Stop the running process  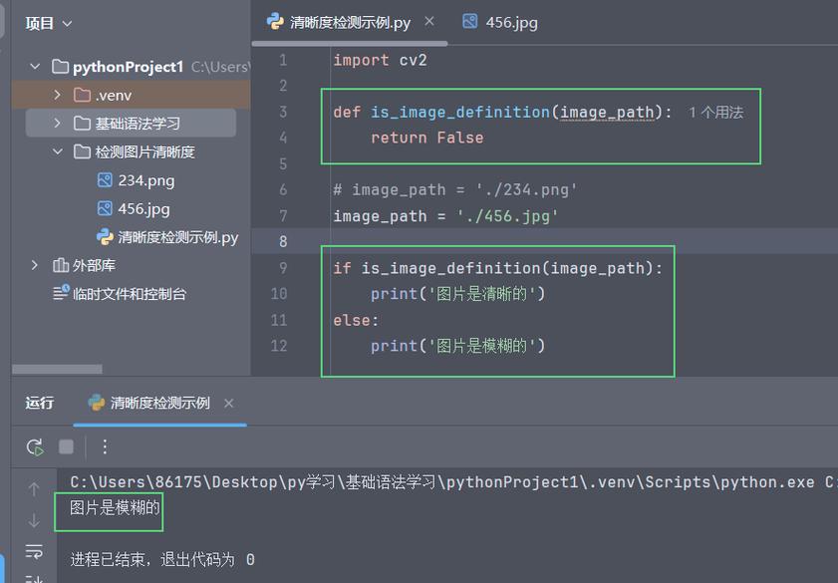pos(67,446)
